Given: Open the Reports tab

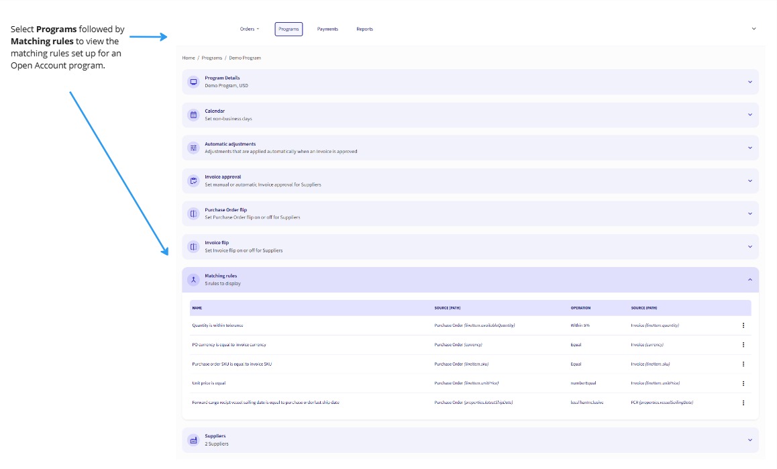Looking at the screenshot, I should point(365,29).
